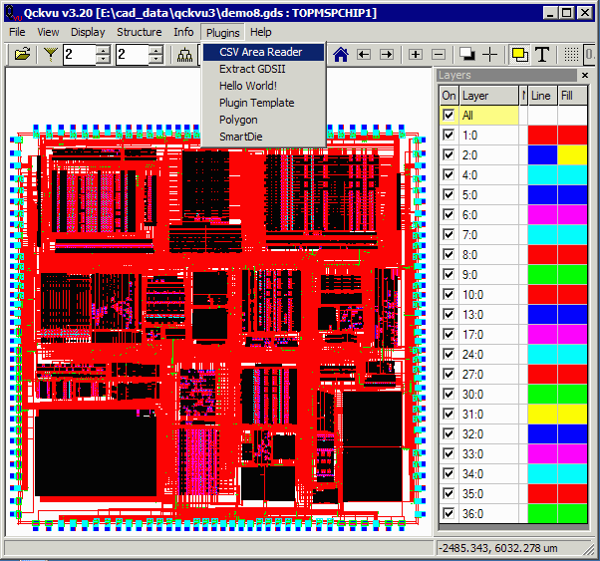This screenshot has height=561, width=600.
Task: Click the Line column header
Action: (x=542, y=96)
